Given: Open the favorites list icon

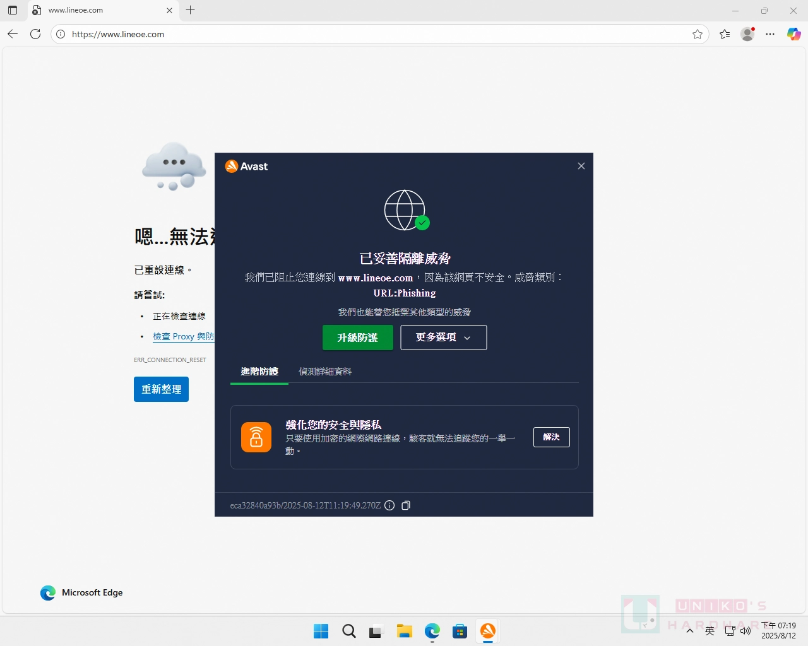Looking at the screenshot, I should tap(725, 34).
